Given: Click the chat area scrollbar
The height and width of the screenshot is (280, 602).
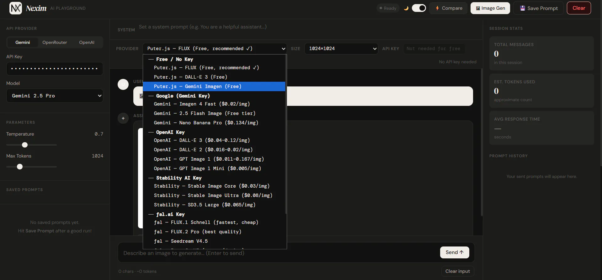Looking at the screenshot, I should (x=482, y=143).
